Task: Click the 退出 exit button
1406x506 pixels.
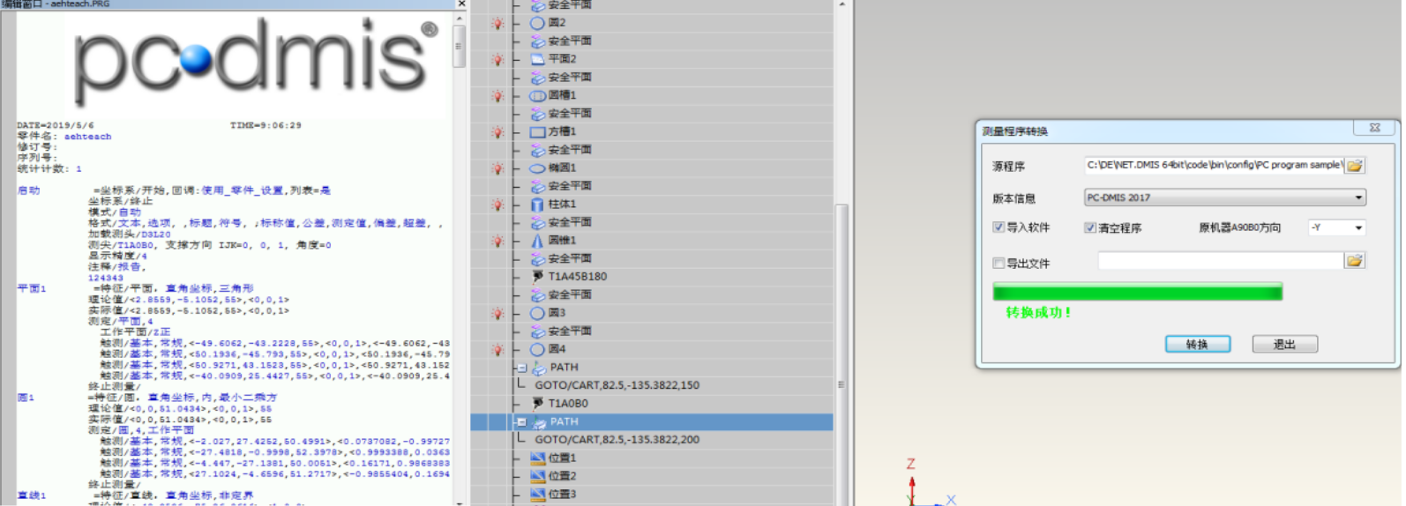Action: (x=1284, y=344)
